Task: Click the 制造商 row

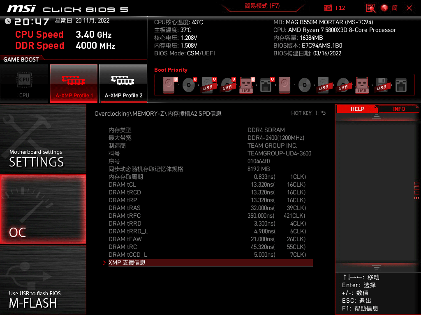Action: (x=210, y=146)
